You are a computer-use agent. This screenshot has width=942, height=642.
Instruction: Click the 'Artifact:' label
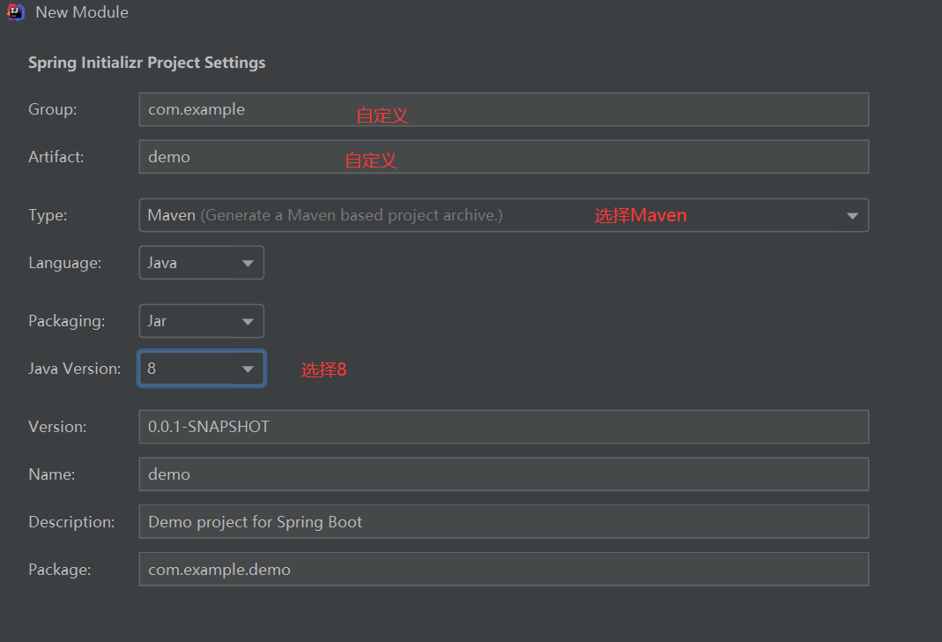coord(56,157)
